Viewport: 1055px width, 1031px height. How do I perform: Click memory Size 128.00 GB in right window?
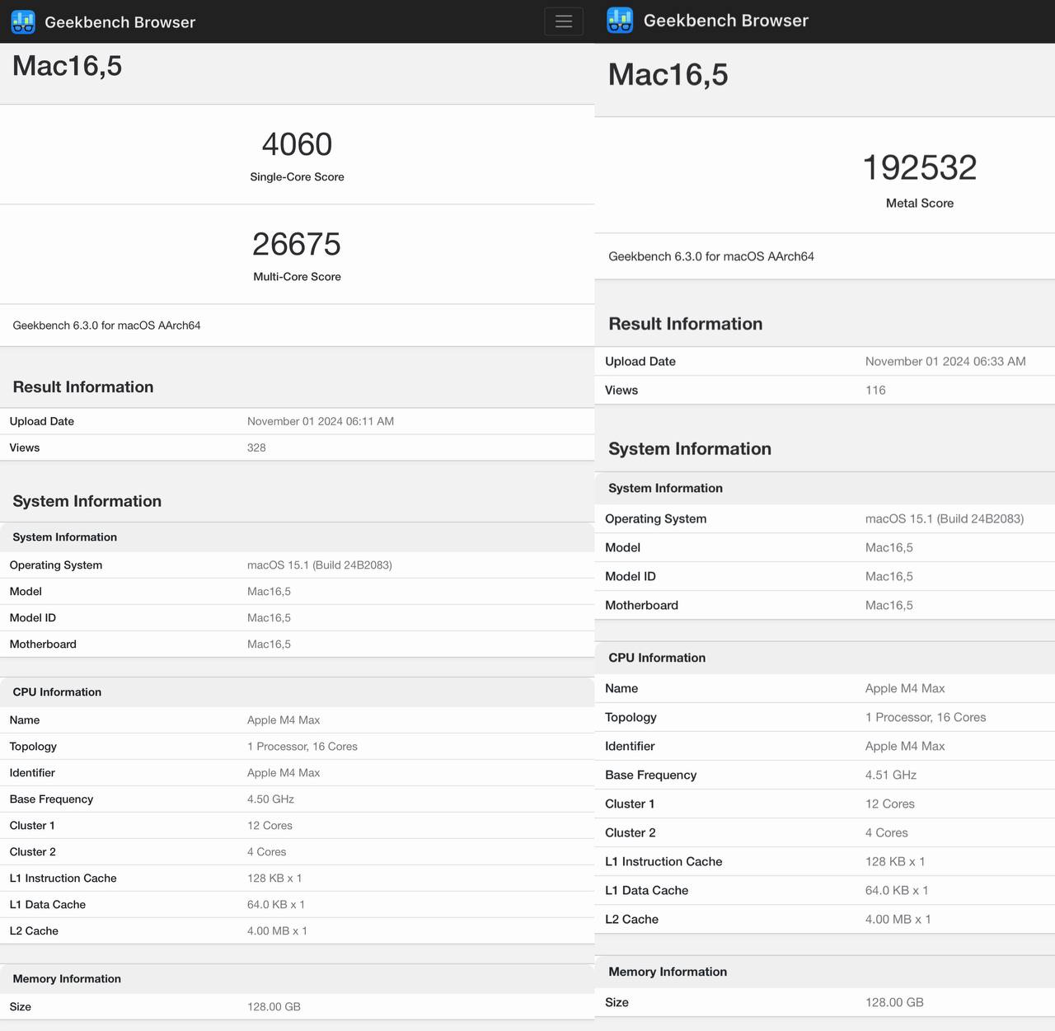(x=894, y=1002)
